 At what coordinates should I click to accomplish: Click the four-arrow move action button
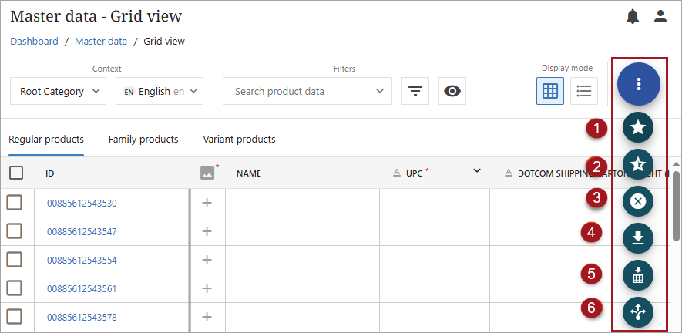[x=638, y=311]
